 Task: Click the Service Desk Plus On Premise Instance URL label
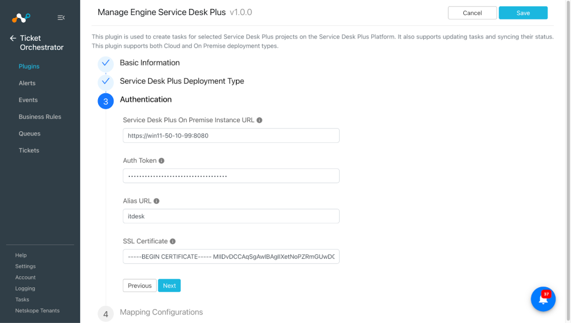(188, 120)
